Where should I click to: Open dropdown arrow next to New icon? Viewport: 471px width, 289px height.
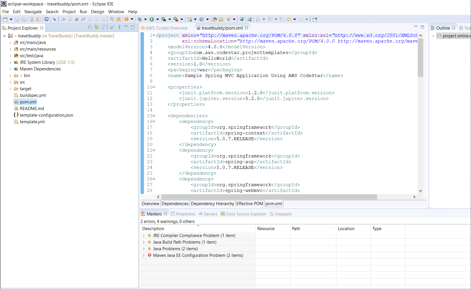coord(11,19)
